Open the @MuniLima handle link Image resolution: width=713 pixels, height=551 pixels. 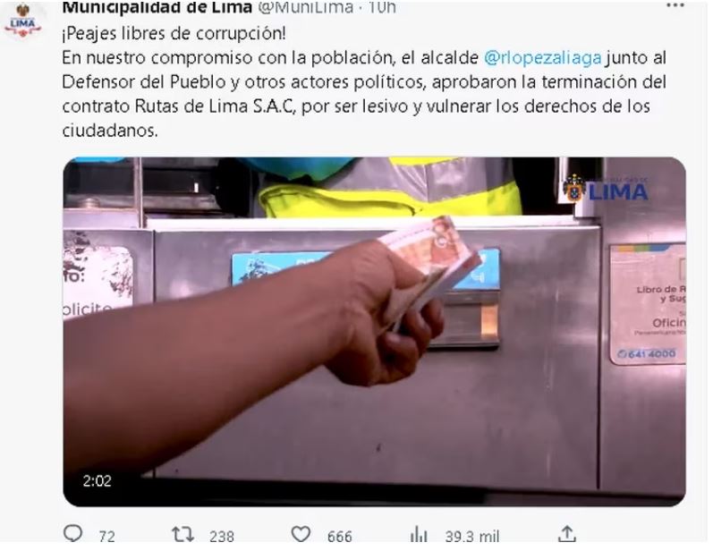(x=305, y=7)
